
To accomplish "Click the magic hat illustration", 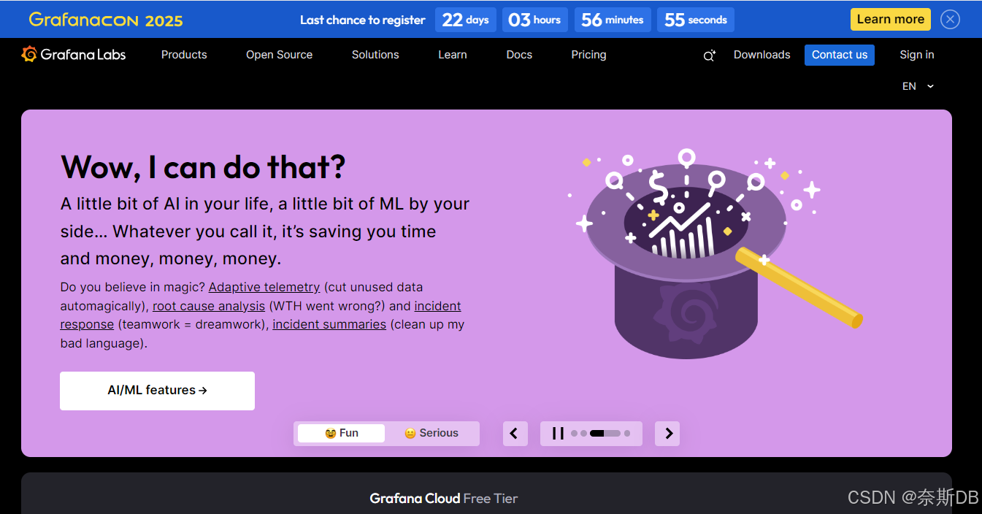I will pyautogui.click(x=716, y=256).
